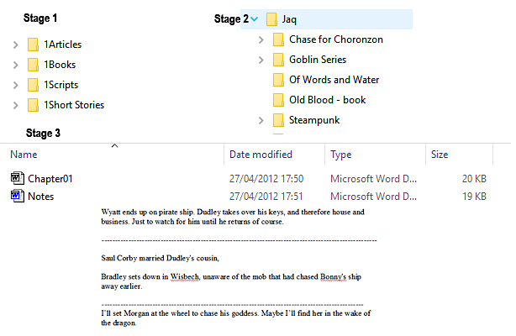Select the Chase for Choronzon folder
The width and height of the screenshot is (516, 336).
[x=335, y=39]
